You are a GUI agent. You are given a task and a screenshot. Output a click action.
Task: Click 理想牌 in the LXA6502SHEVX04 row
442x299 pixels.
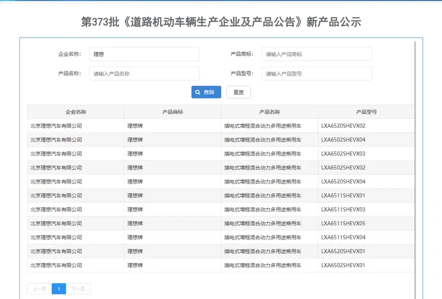[x=135, y=140]
